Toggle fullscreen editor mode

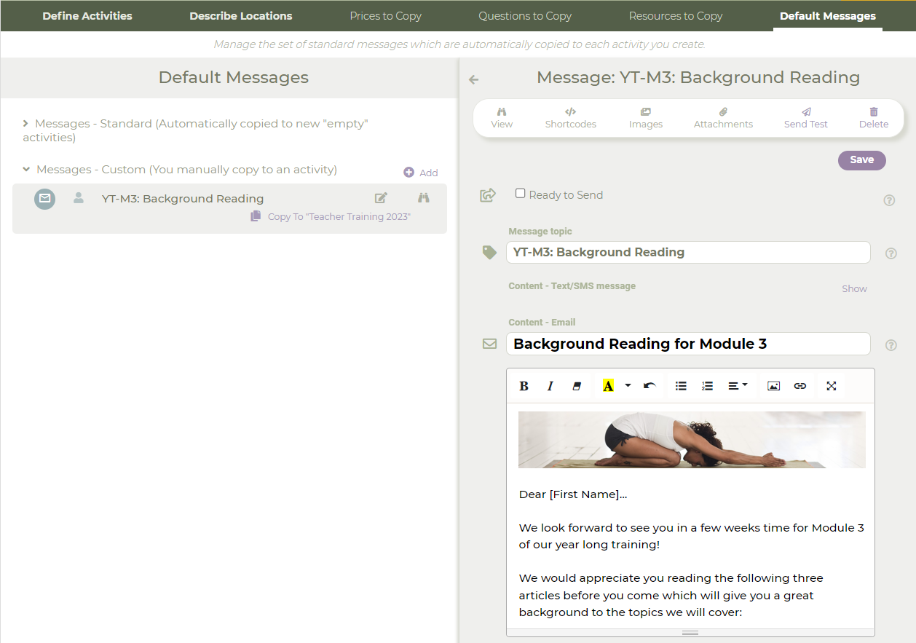[x=832, y=386]
